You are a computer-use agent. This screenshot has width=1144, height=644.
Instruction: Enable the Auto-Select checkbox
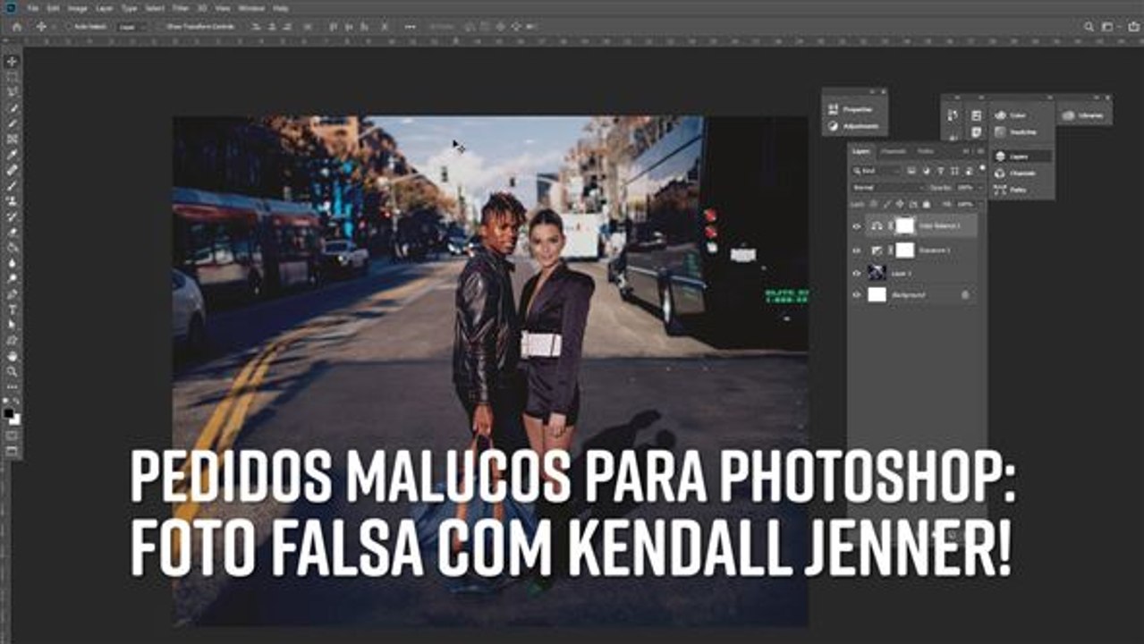[x=68, y=27]
